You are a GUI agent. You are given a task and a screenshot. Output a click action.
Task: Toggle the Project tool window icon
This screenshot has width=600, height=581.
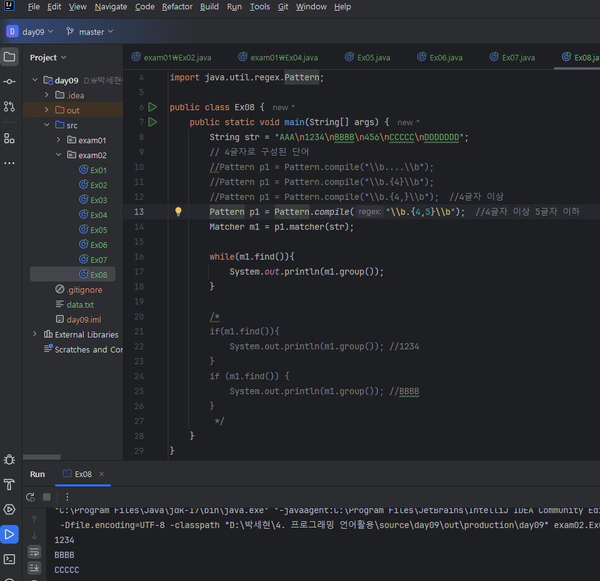click(9, 57)
